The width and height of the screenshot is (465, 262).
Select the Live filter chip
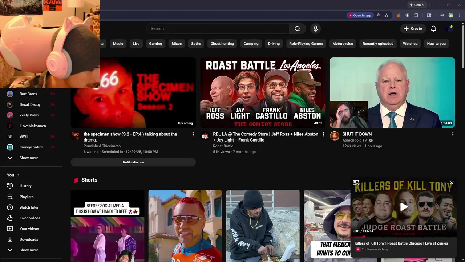[136, 44]
